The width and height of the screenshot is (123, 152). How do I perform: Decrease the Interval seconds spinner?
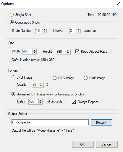coord(79,32)
